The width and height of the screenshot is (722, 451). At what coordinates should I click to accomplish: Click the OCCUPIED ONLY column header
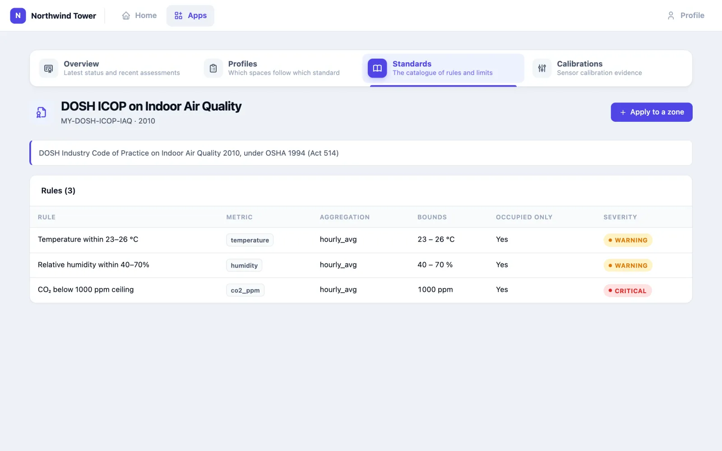pyautogui.click(x=524, y=217)
